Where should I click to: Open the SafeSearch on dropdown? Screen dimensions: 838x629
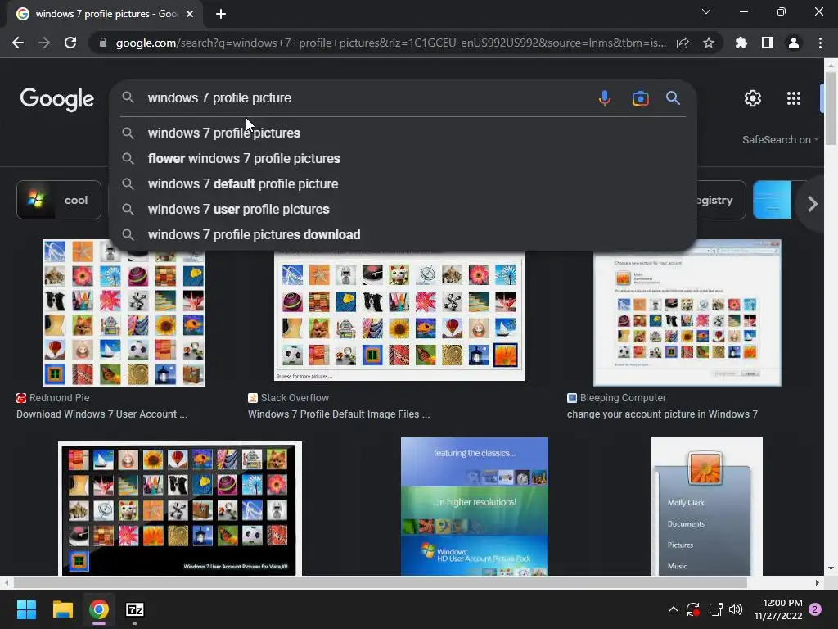coord(780,139)
